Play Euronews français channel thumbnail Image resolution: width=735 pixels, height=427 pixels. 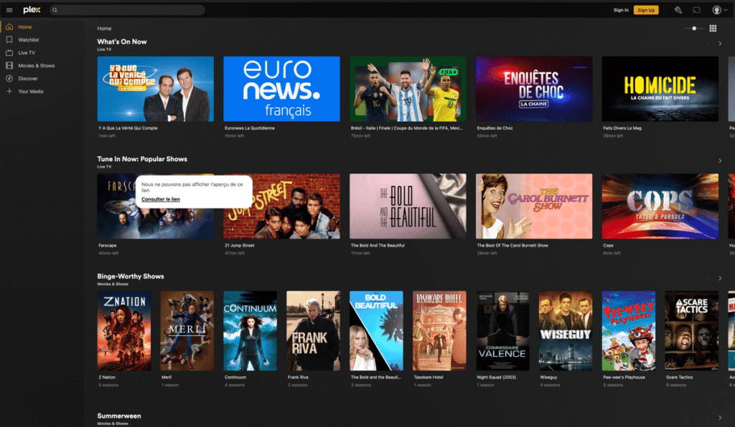281,89
